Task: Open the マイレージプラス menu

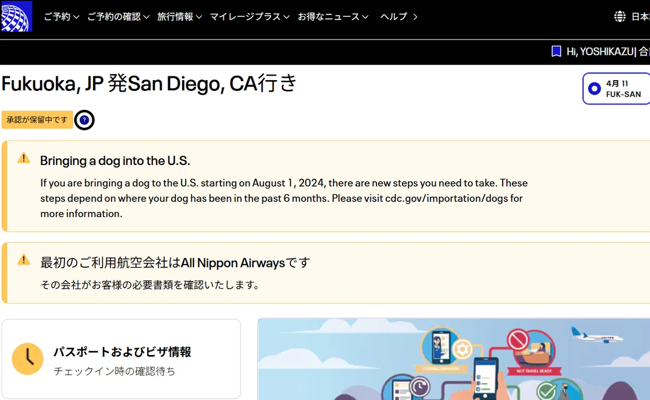Action: [250, 17]
